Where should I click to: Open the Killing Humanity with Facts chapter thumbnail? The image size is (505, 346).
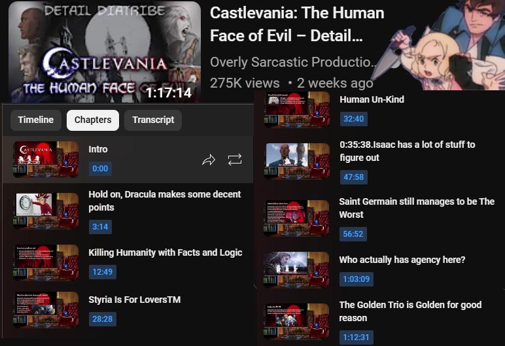46,262
